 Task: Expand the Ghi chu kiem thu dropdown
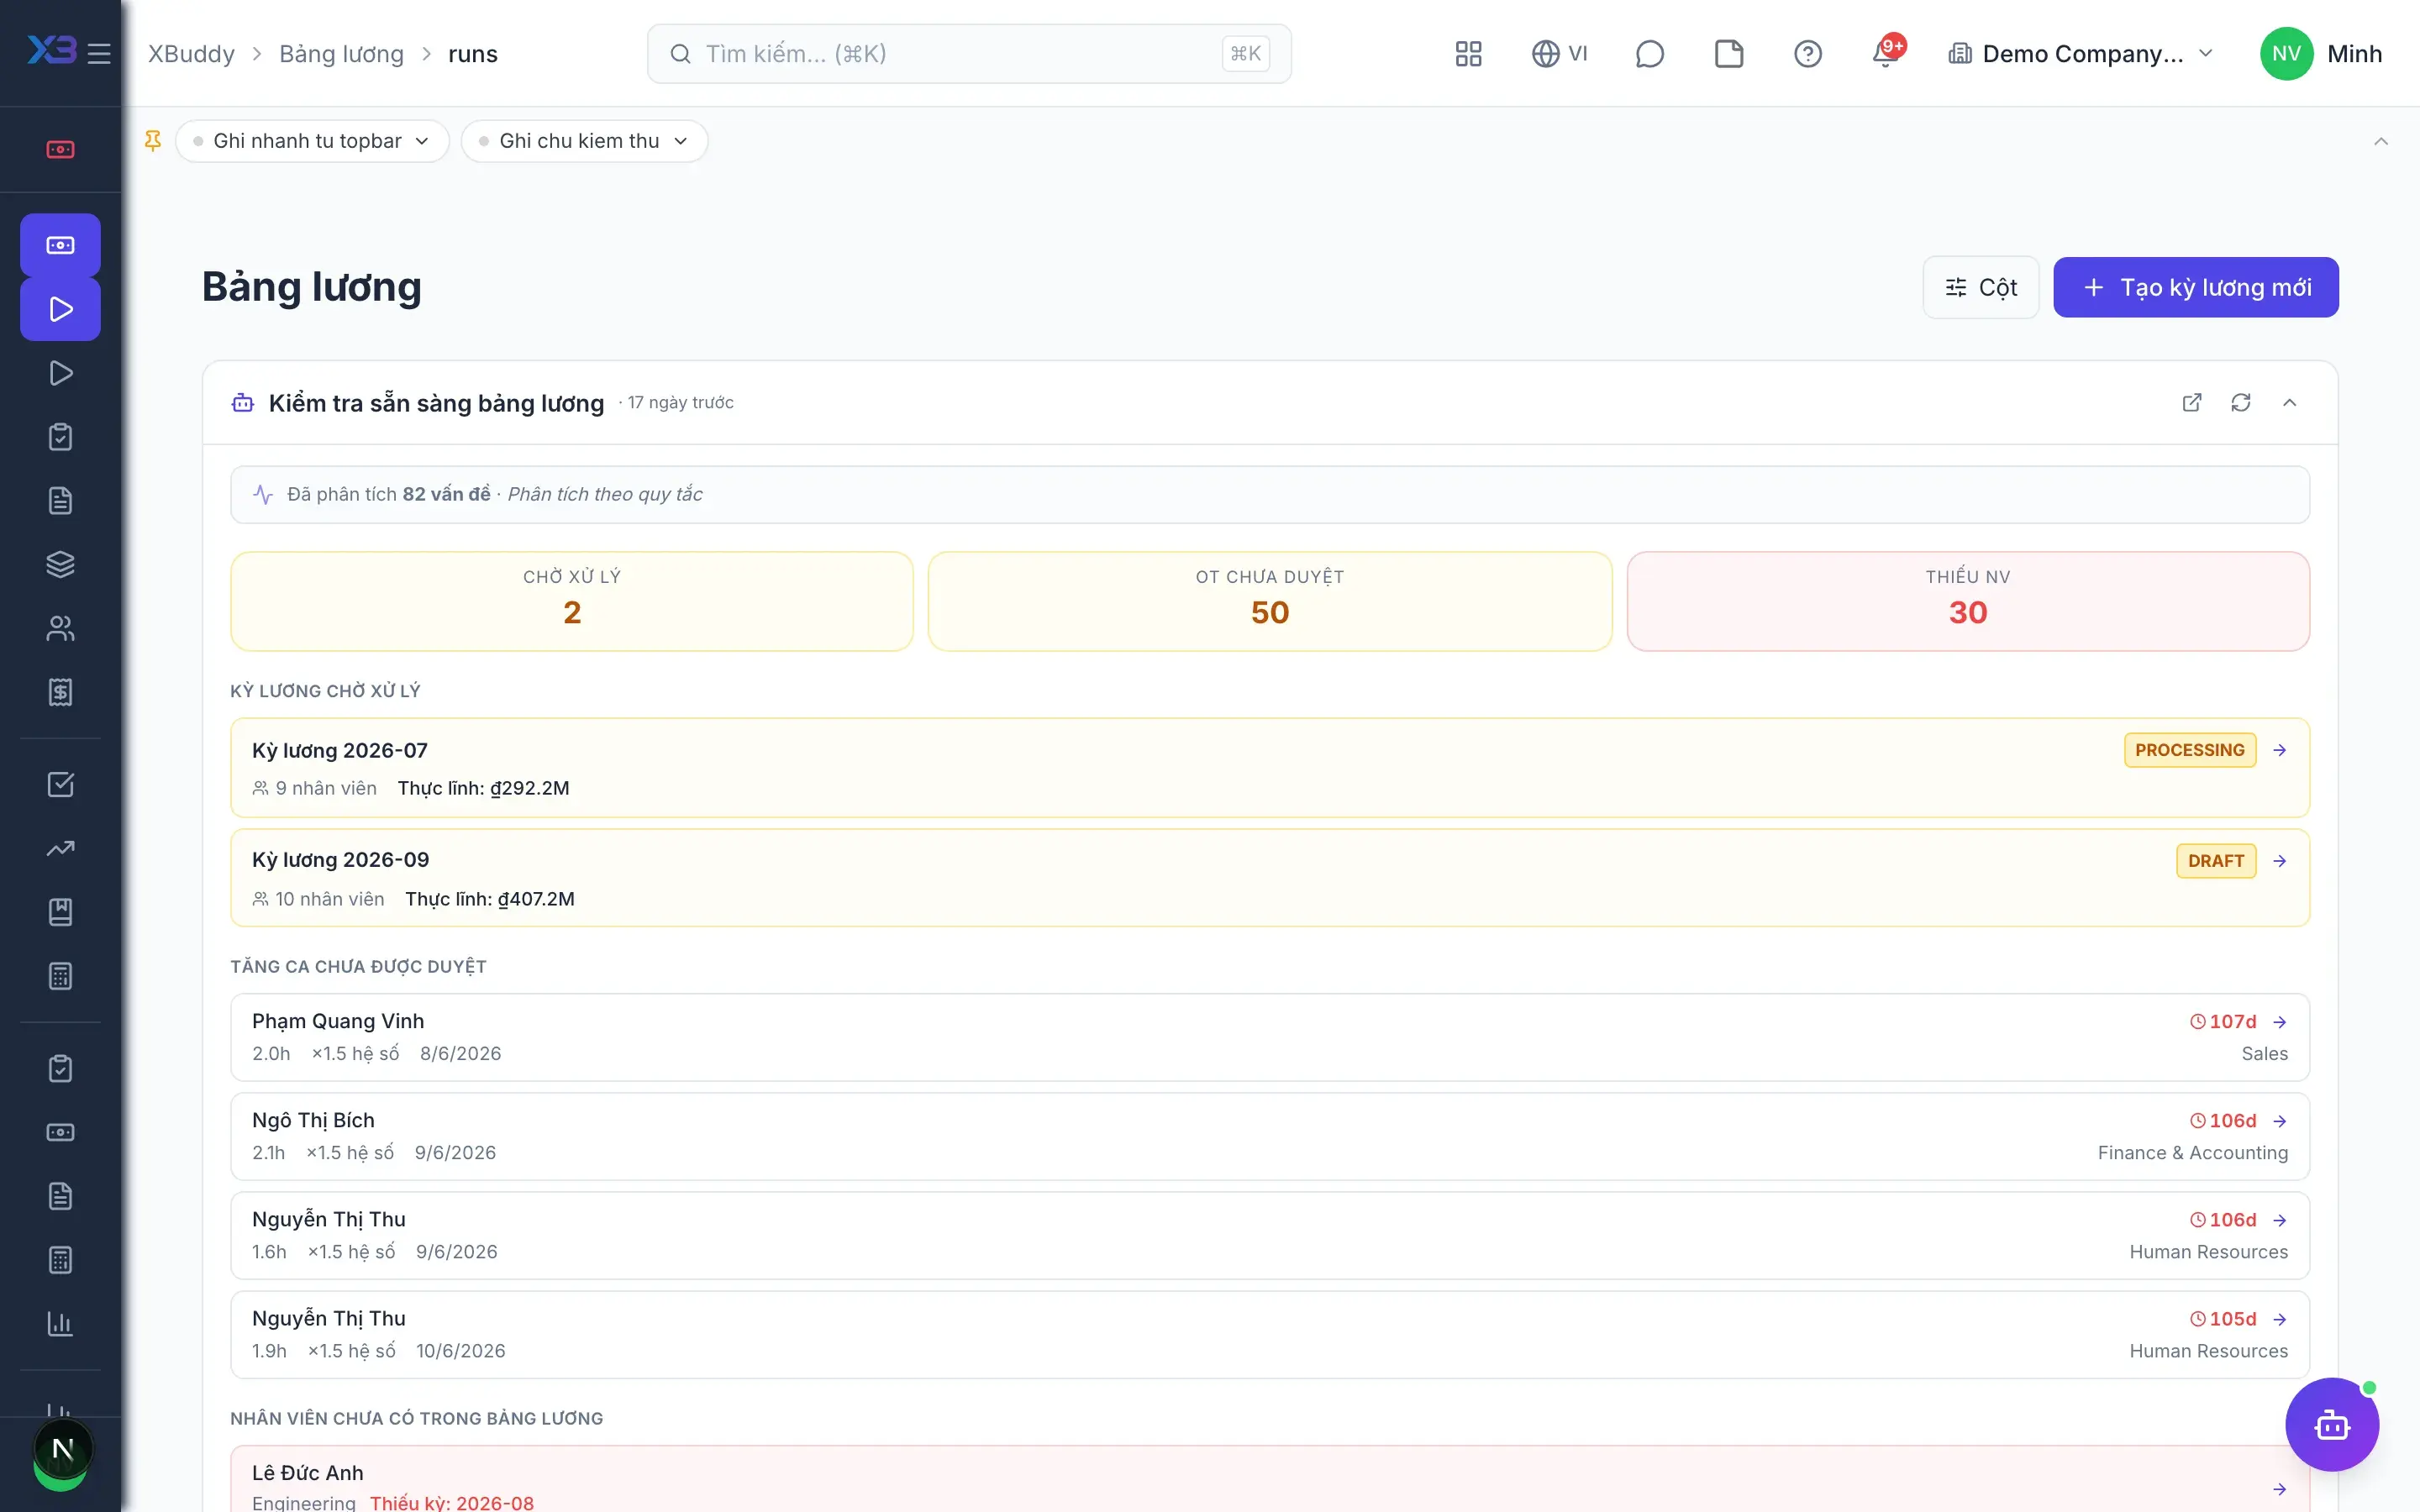(584, 141)
